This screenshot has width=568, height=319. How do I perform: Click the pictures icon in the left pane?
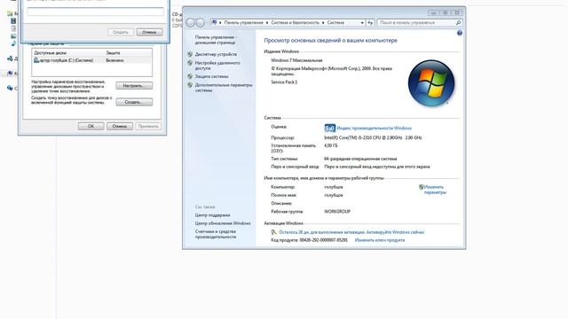tap(13, 36)
